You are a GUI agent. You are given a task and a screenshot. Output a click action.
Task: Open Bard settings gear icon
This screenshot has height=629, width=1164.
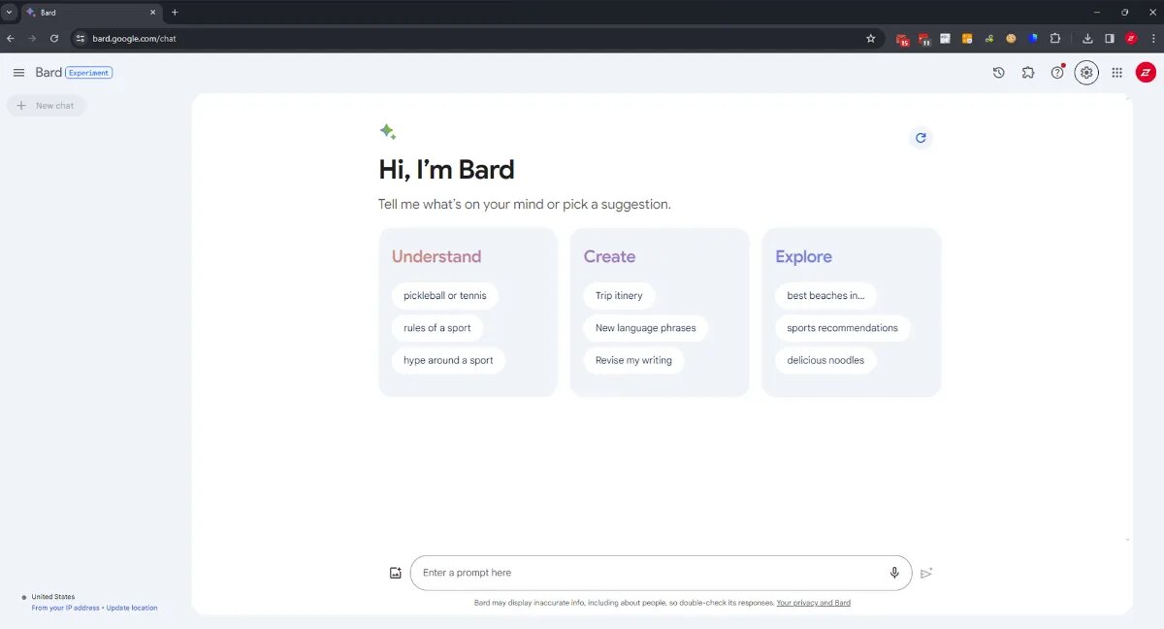pos(1086,73)
